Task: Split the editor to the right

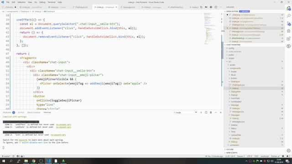Action: point(216,7)
